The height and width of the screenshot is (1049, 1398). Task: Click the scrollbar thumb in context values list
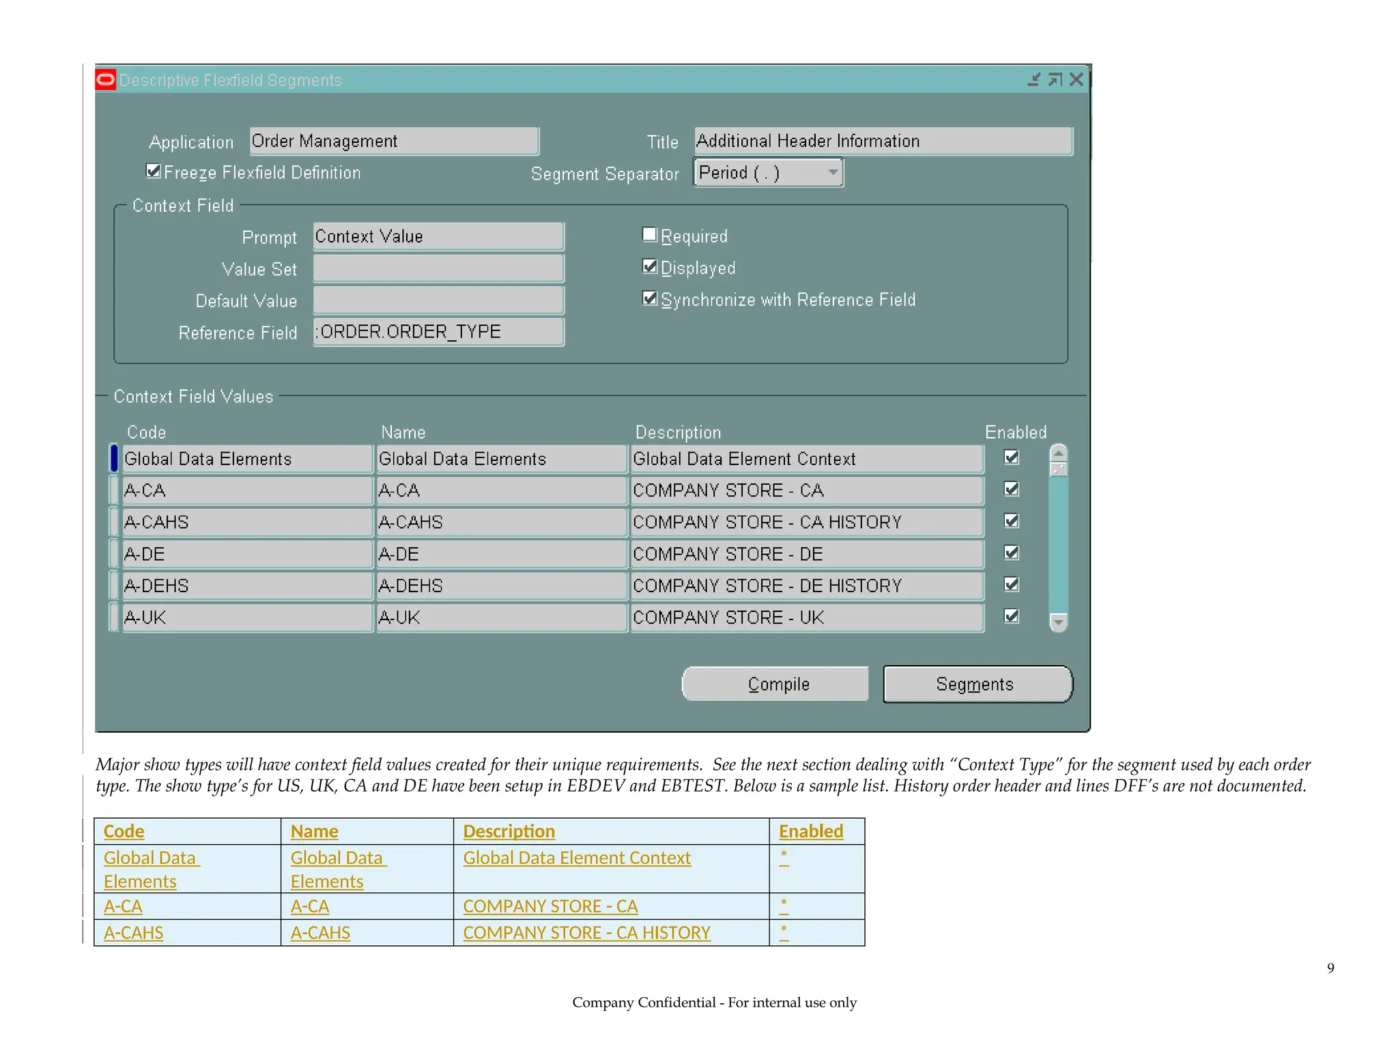1059,469
